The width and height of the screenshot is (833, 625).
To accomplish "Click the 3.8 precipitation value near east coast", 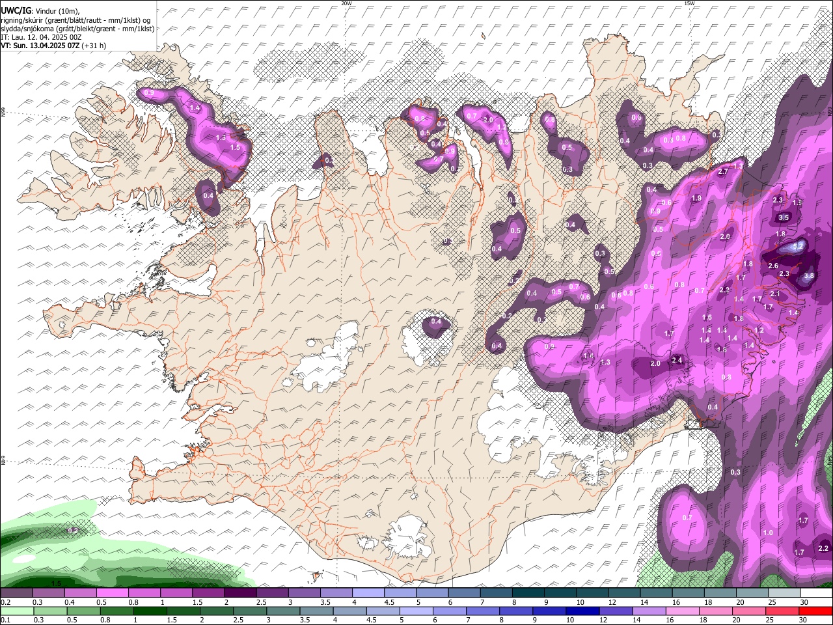I will (809, 276).
